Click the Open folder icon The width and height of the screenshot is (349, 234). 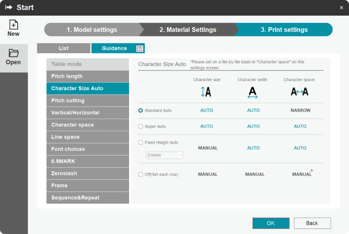click(x=13, y=53)
